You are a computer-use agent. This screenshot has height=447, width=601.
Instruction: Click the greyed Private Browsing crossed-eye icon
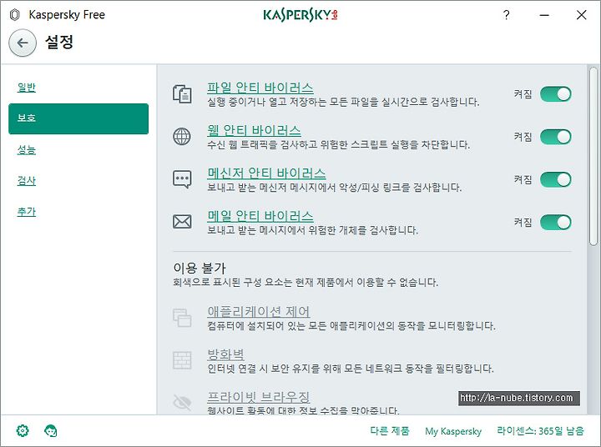[182, 403]
